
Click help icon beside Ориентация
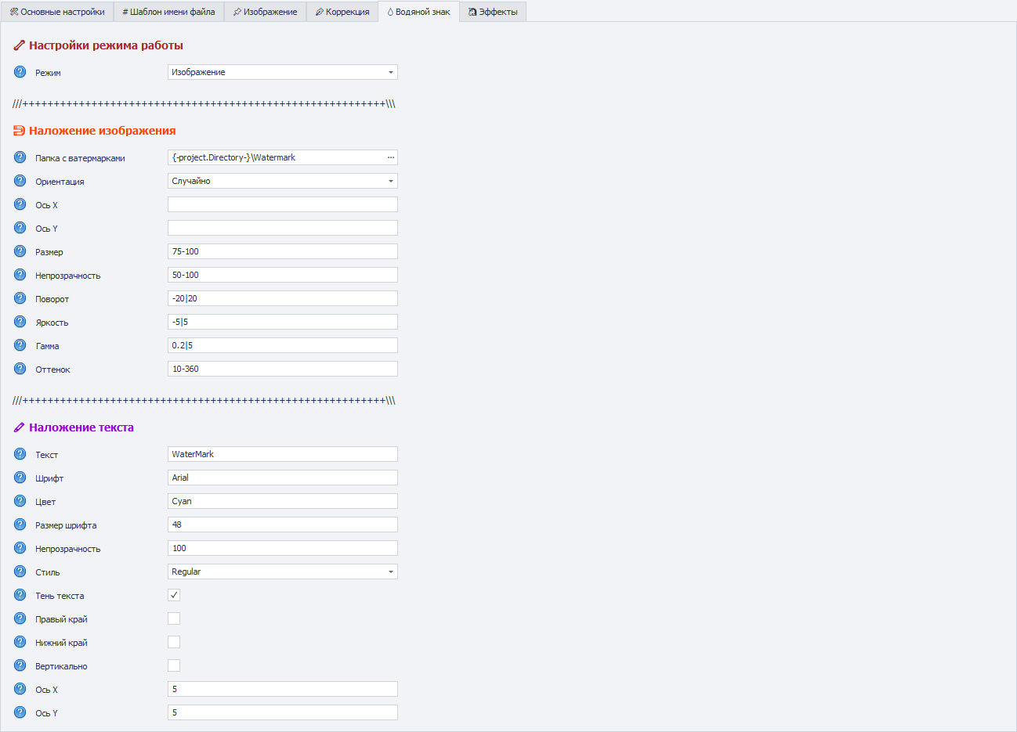click(20, 181)
